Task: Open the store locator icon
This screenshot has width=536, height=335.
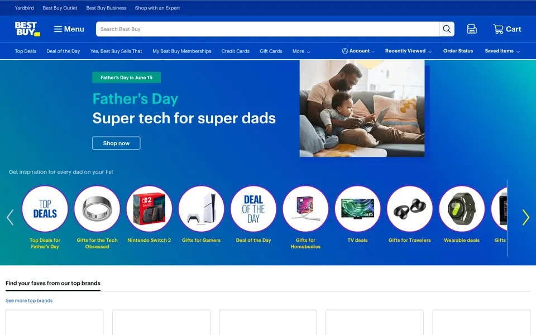Action: pyautogui.click(x=472, y=29)
